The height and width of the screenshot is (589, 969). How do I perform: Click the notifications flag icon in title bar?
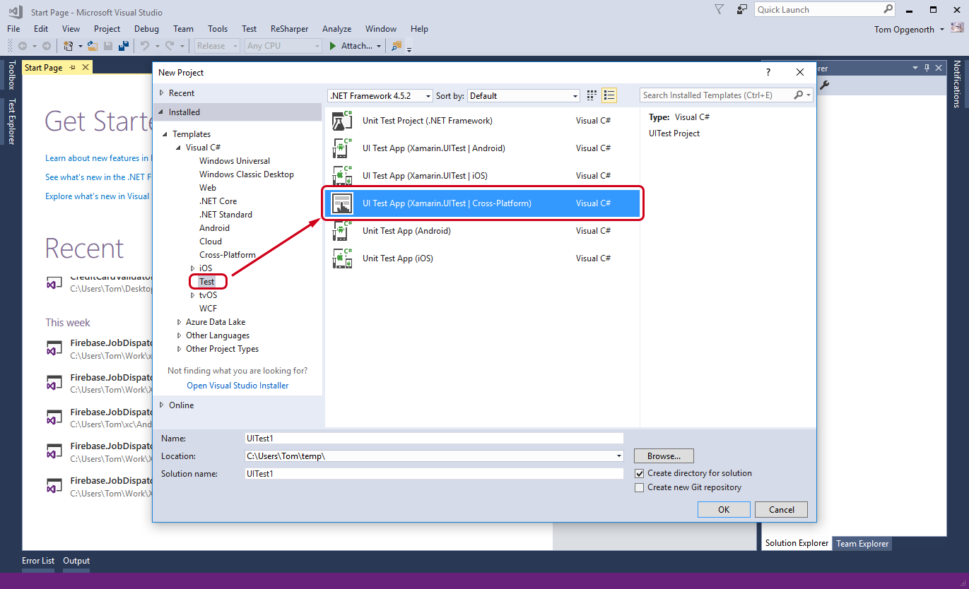[x=719, y=9]
